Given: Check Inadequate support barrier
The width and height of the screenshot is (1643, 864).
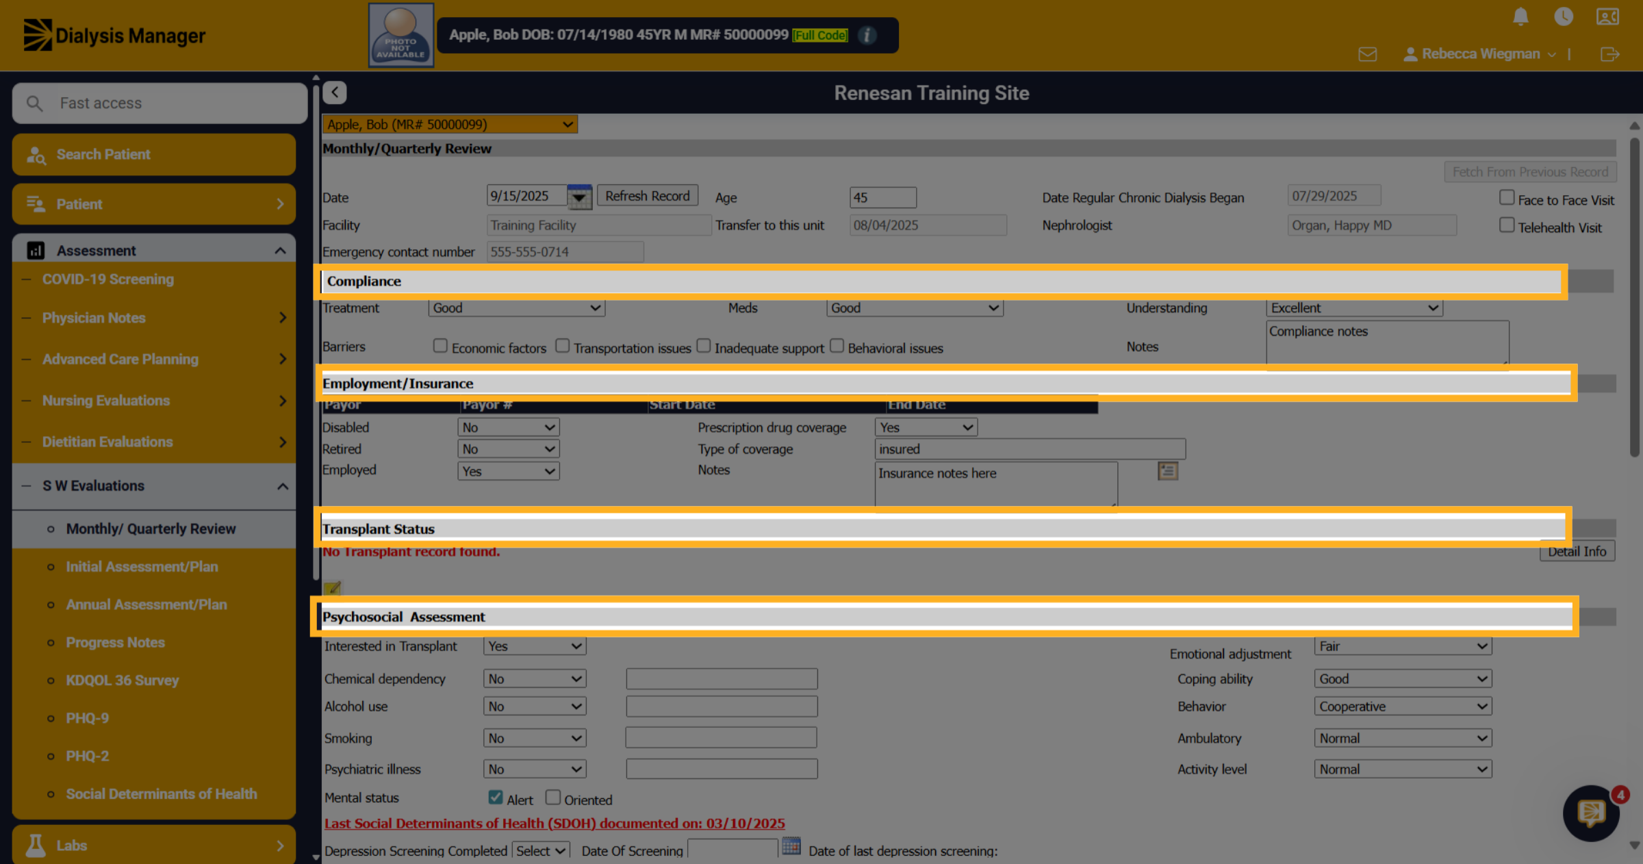Looking at the screenshot, I should (703, 346).
